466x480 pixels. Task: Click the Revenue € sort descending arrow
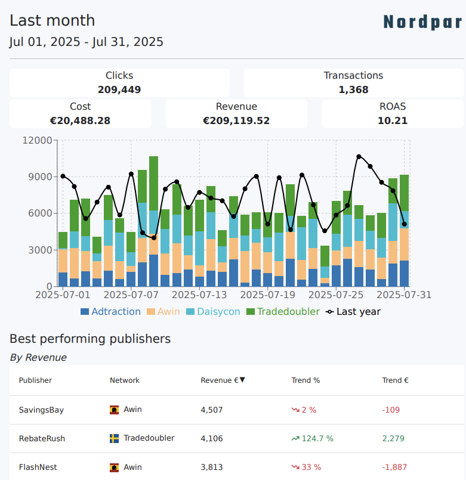[x=242, y=380]
